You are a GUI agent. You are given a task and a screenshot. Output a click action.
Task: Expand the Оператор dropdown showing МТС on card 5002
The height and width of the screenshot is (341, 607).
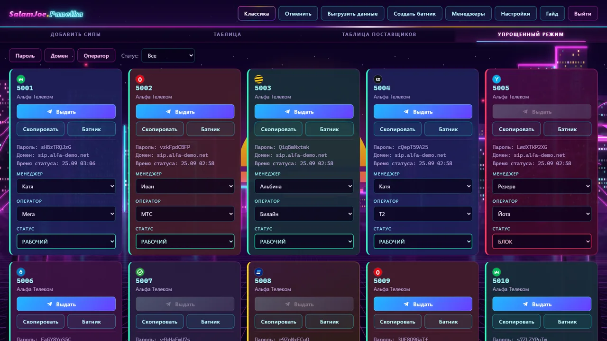[x=185, y=214]
